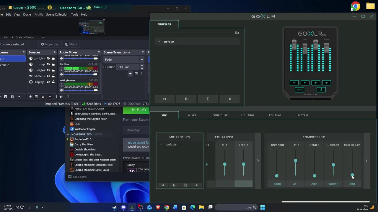
Task: Select Battlefield 6 in Steam library list
Action: tap(83, 139)
